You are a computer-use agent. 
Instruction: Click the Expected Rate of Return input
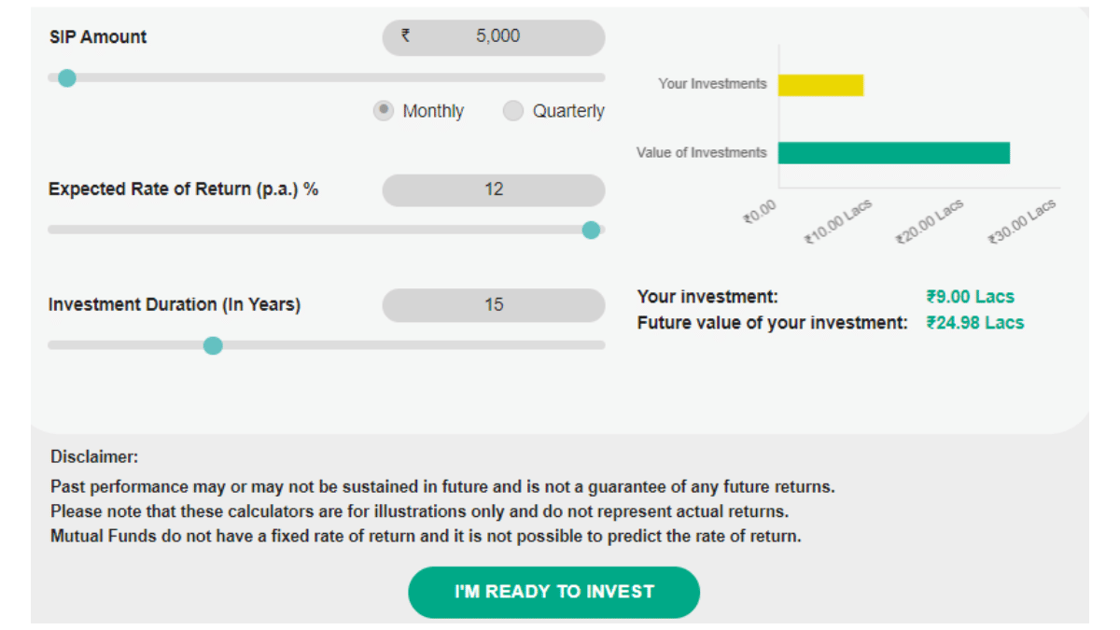coord(494,189)
